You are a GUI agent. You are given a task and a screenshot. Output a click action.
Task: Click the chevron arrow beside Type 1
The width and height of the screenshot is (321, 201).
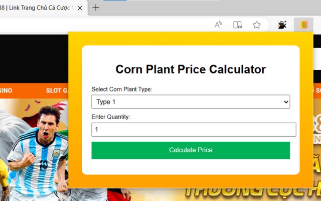click(286, 102)
